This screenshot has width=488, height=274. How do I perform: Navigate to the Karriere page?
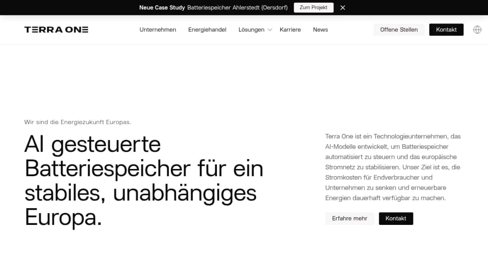(290, 29)
